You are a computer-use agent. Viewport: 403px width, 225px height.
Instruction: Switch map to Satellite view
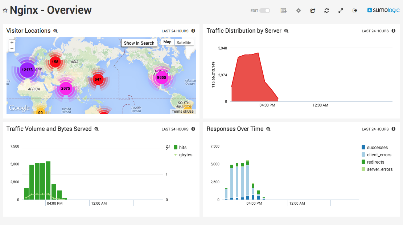pos(184,43)
